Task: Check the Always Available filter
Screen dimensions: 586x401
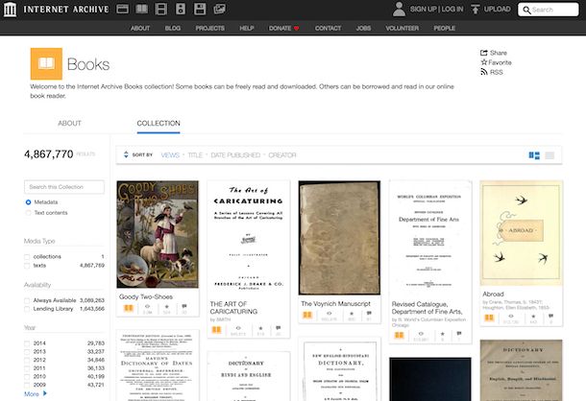Action: pyautogui.click(x=27, y=300)
